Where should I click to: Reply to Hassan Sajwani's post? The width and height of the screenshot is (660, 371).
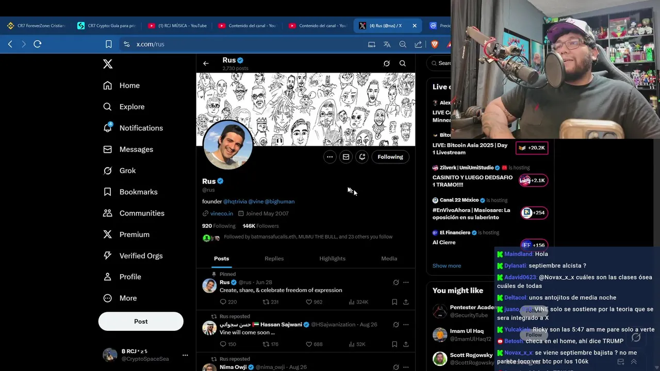click(228, 344)
